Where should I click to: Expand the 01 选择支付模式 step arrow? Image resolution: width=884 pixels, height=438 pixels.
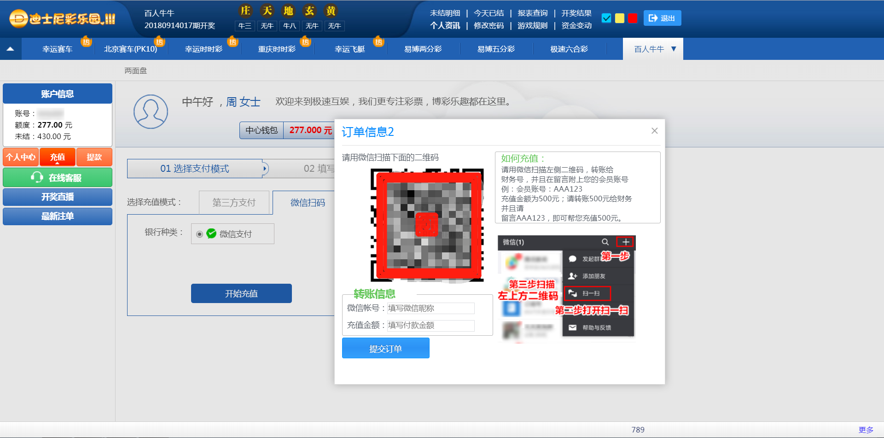(265, 169)
